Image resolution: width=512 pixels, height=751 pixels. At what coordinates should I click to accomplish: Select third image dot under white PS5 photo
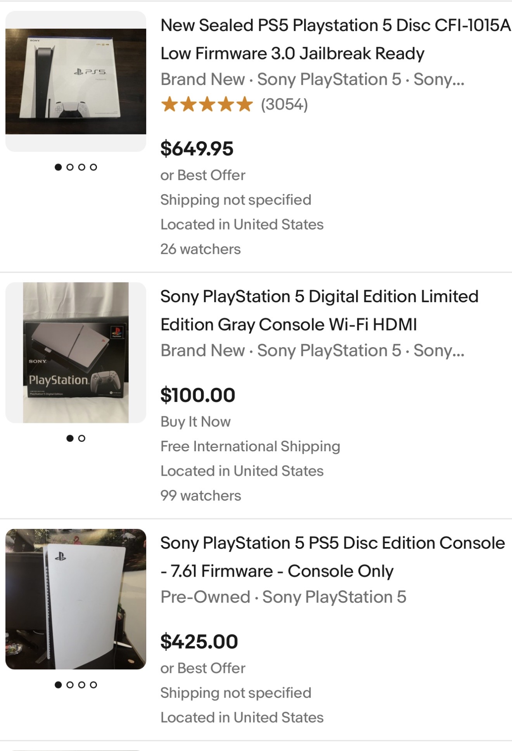[81, 685]
